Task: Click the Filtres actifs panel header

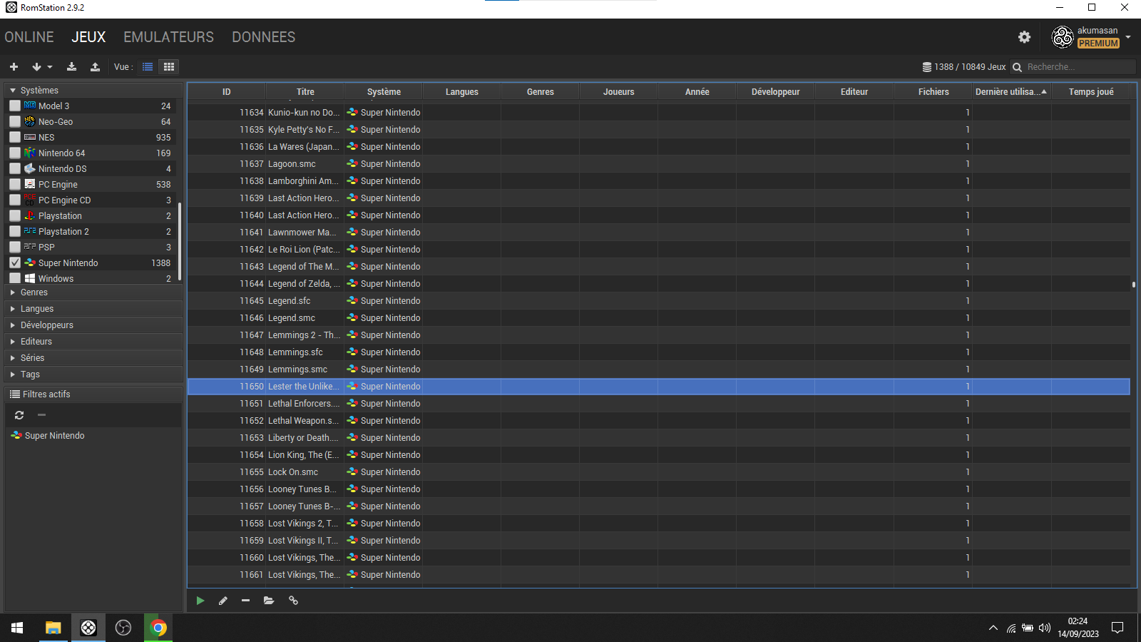Action: (93, 394)
